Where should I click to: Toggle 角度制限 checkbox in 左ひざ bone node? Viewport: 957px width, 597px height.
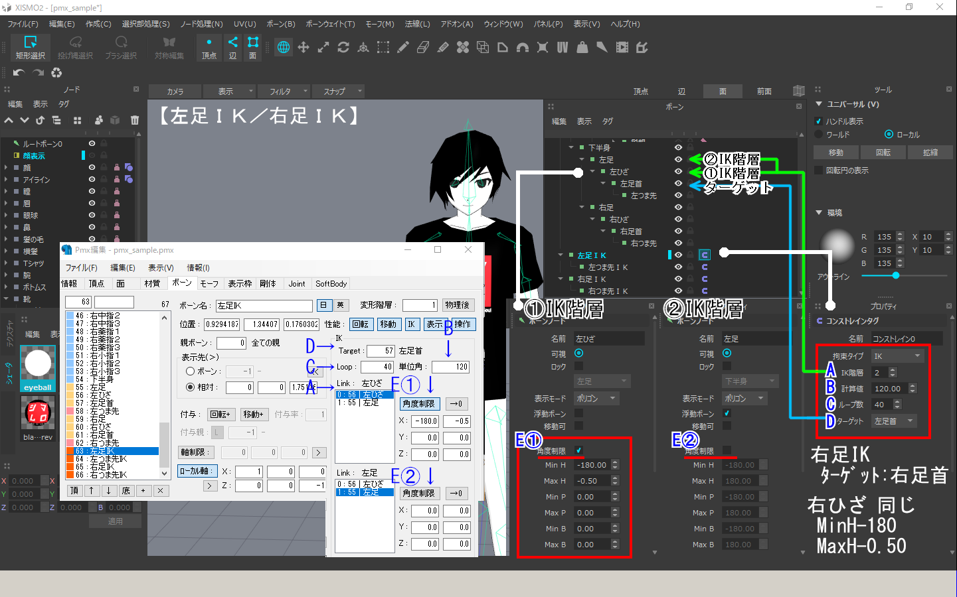coord(579,450)
